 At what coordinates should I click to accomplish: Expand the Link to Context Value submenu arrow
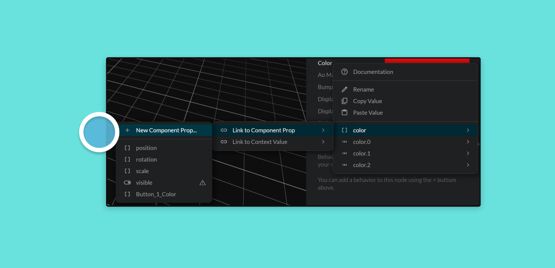pos(323,142)
